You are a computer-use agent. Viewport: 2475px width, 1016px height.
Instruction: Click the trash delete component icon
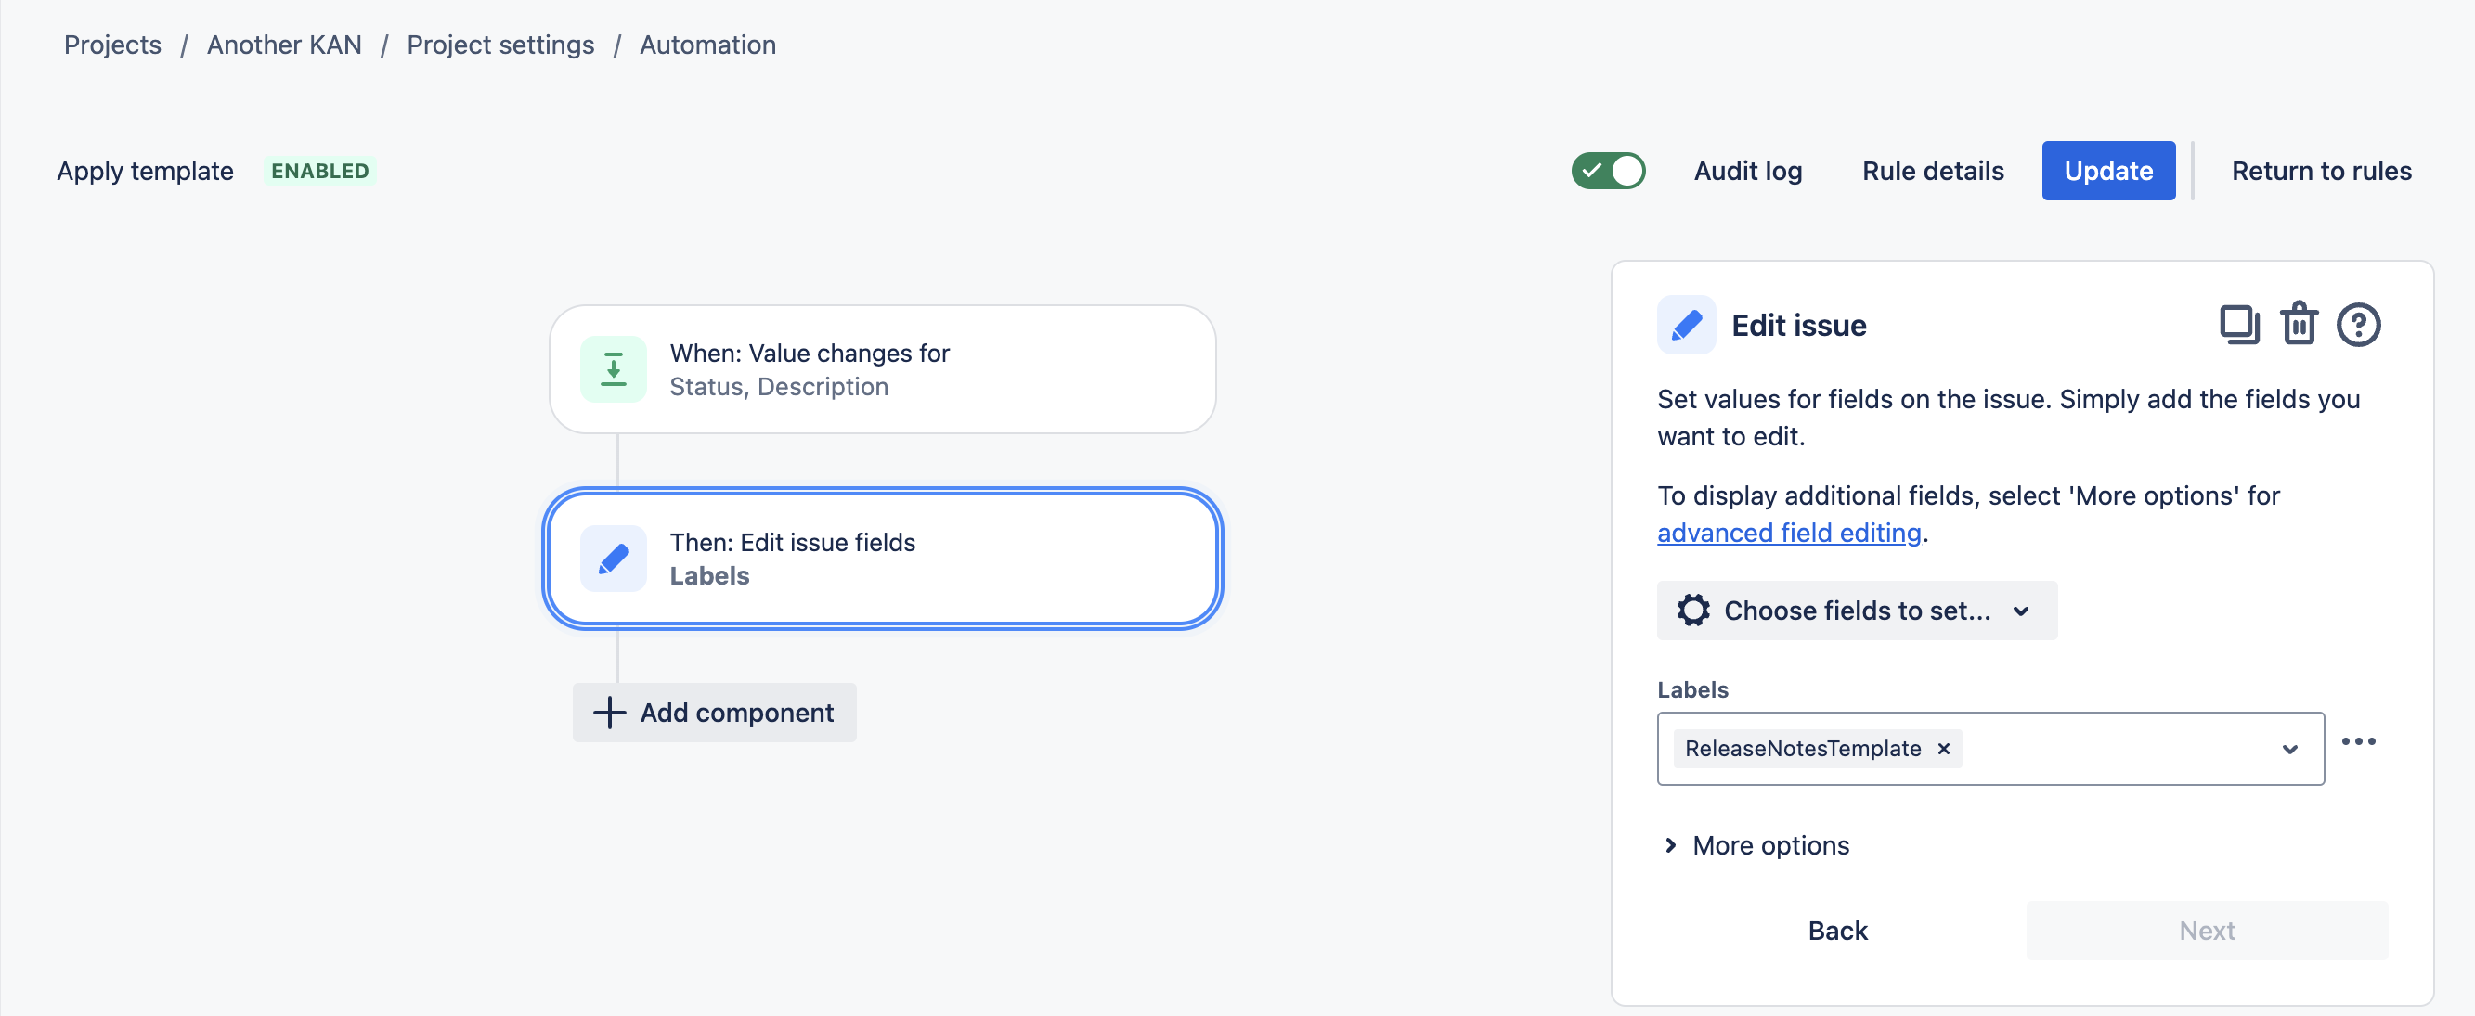[x=2300, y=325]
